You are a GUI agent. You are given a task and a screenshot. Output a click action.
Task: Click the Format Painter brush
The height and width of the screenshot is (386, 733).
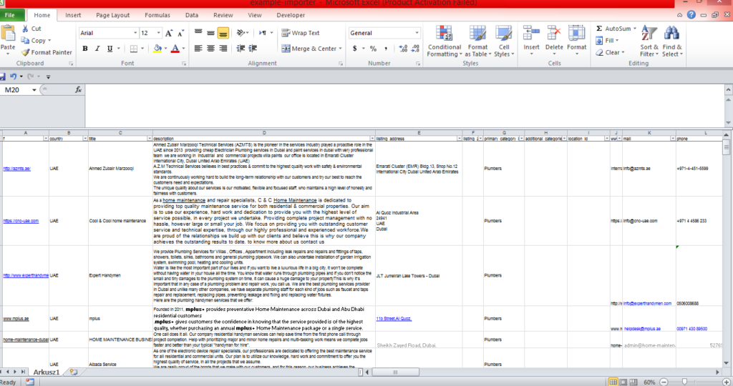25,52
